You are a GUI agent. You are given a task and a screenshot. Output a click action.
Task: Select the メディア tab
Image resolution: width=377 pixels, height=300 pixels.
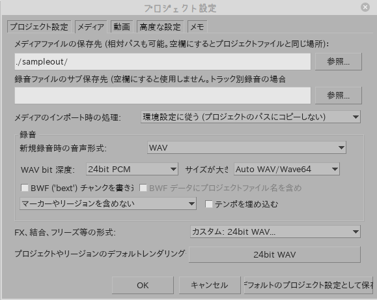(91, 27)
